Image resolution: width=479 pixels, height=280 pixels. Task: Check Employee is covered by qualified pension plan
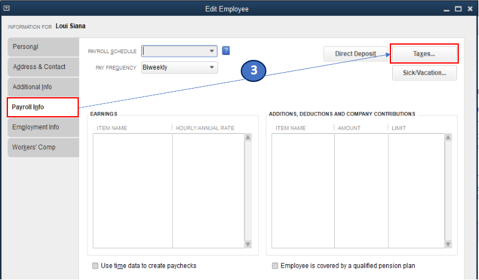[275, 266]
